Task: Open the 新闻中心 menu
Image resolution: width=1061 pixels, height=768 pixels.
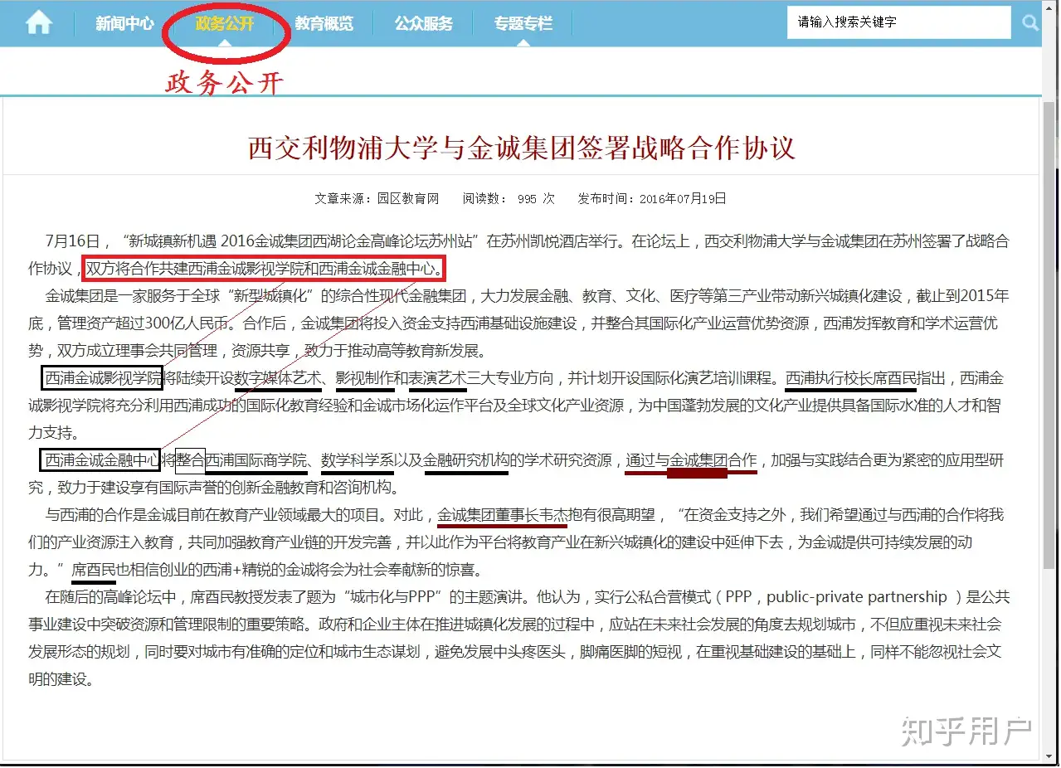Action: tap(124, 24)
